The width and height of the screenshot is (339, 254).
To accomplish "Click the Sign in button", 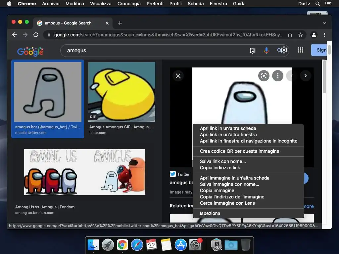I will pyautogui.click(x=319, y=50).
